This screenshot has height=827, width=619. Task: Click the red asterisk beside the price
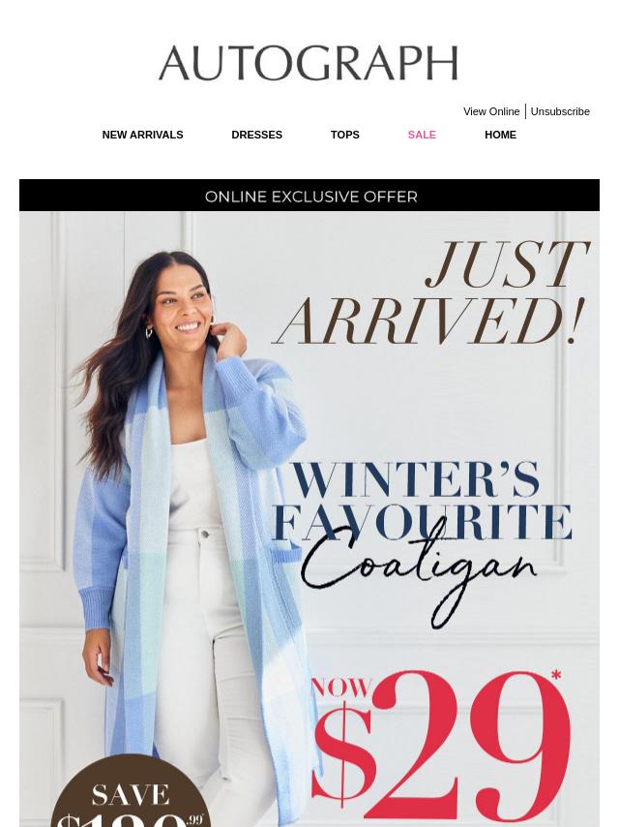[x=556, y=676]
